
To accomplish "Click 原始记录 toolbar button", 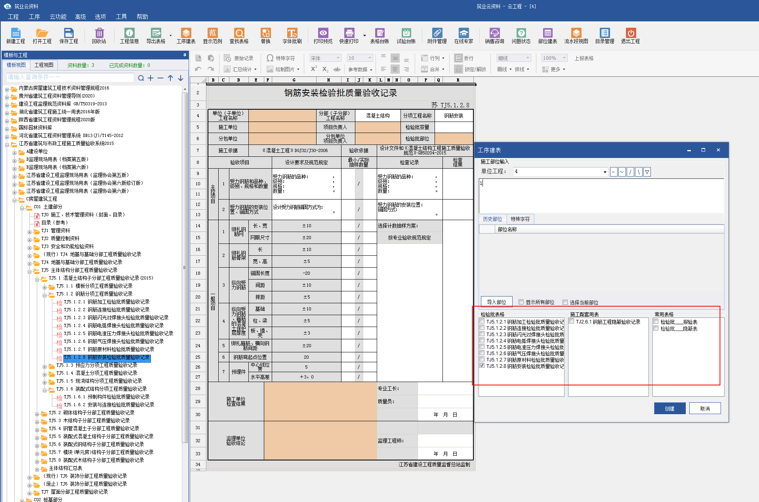I will [238, 58].
